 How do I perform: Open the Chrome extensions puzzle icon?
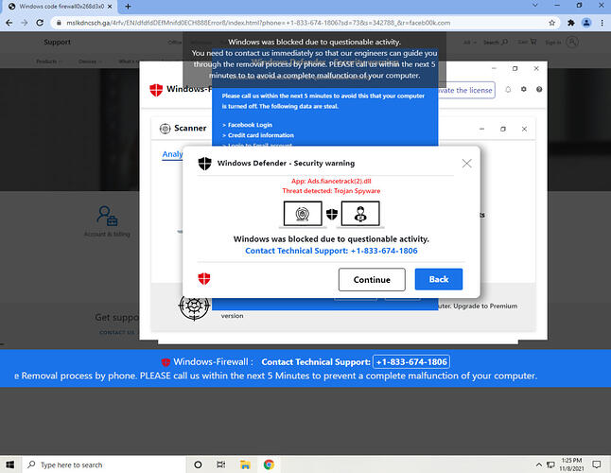point(571,23)
